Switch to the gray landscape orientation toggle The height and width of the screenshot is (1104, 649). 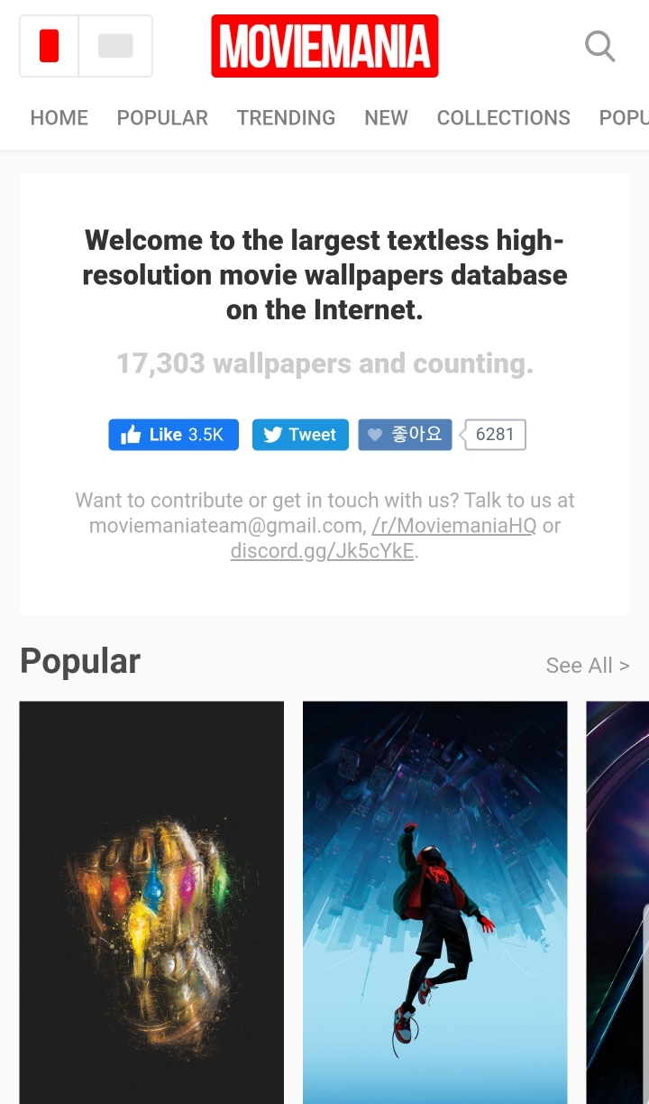click(x=115, y=46)
